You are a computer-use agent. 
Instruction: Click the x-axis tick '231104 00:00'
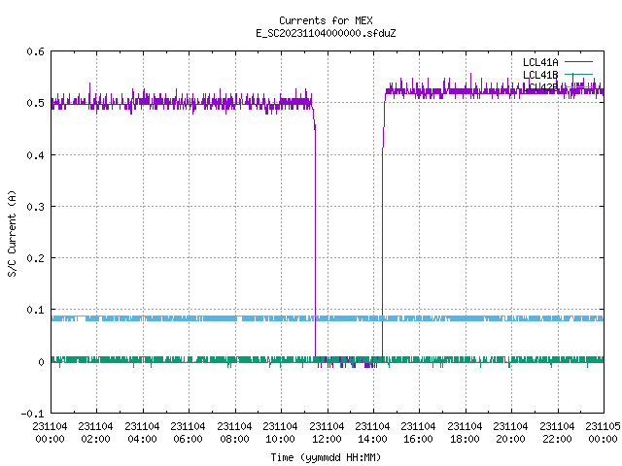[x=50, y=433]
